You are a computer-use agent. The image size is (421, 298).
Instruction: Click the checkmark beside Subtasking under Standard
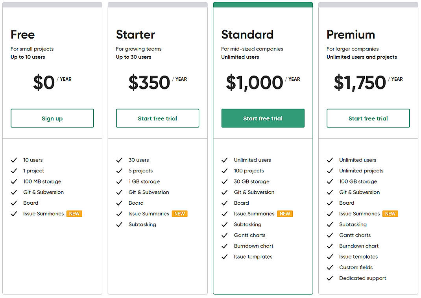[225, 224]
